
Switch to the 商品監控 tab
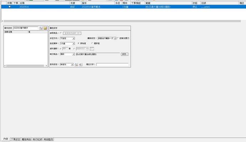click(48, 140)
